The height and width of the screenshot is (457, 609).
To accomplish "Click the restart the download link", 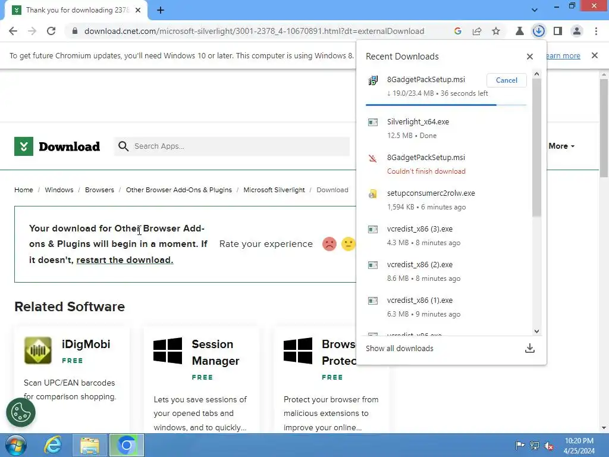I will (x=125, y=260).
